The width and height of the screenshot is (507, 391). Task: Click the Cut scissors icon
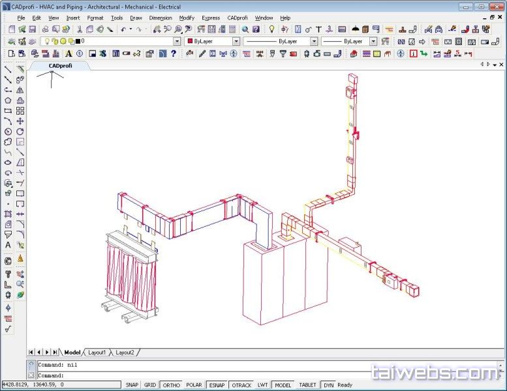(79, 29)
